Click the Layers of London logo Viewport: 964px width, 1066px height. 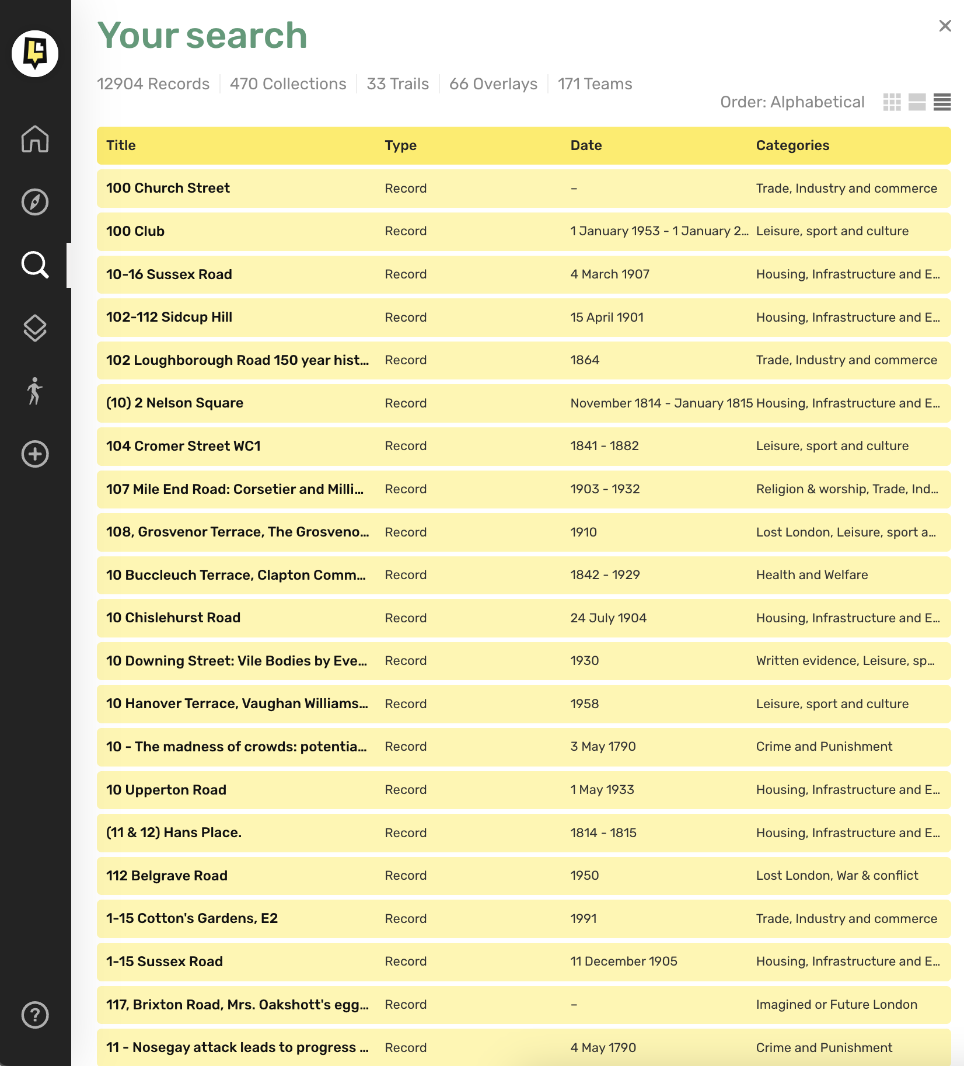coord(35,54)
